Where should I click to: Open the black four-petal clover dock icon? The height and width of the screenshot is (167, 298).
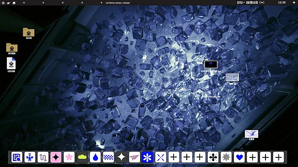(x=213, y=157)
